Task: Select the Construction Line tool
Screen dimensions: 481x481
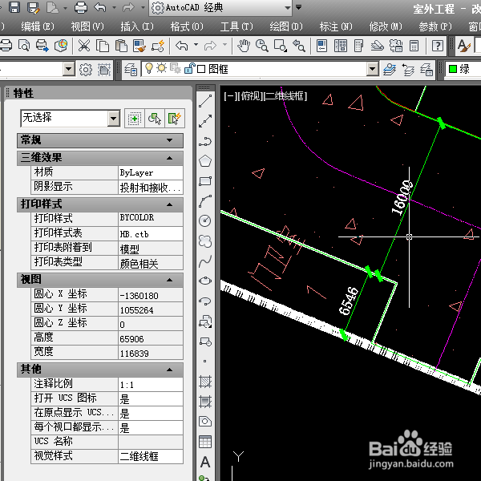Action: tap(205, 121)
